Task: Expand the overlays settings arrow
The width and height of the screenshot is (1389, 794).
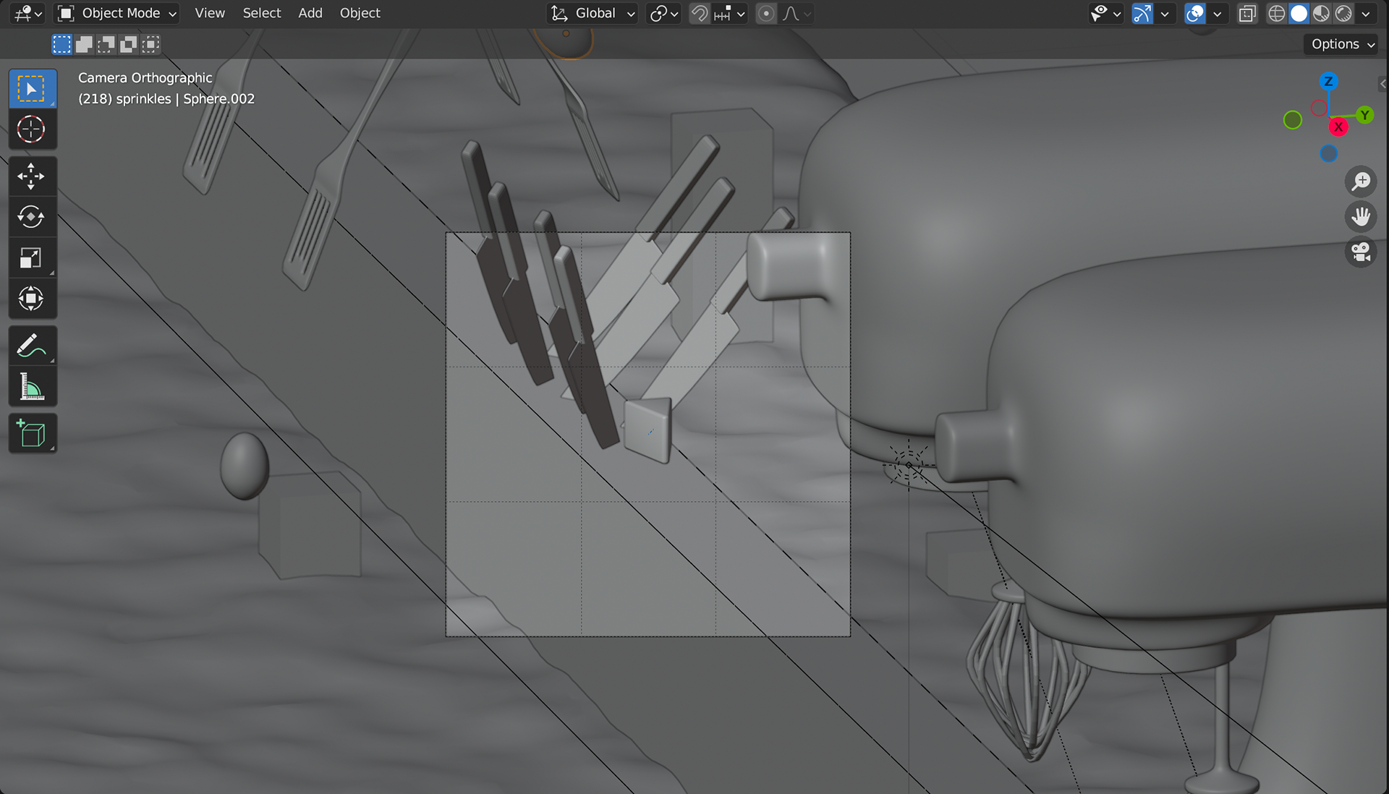Action: coord(1218,14)
